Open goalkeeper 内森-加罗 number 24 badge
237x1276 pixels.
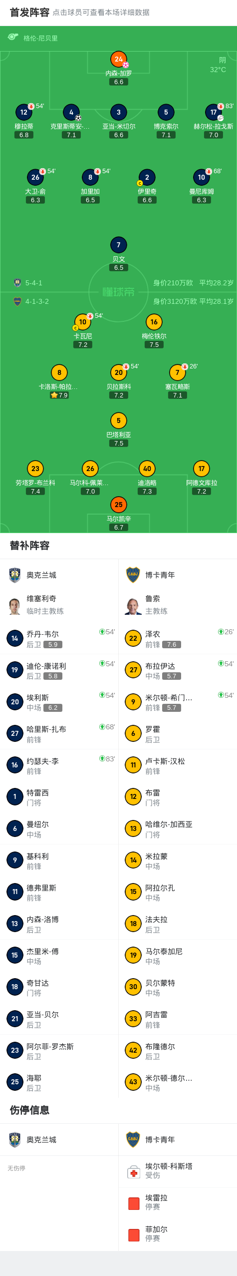[x=119, y=59]
